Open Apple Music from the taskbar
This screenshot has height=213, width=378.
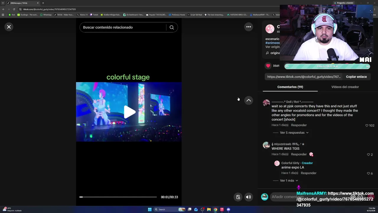(222, 209)
